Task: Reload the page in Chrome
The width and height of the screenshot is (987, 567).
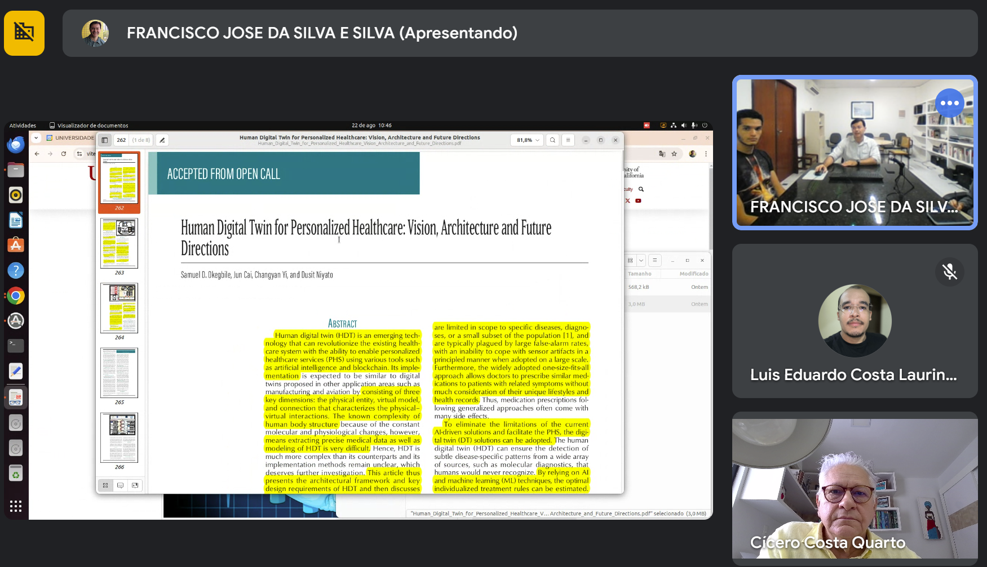Action: tap(64, 154)
